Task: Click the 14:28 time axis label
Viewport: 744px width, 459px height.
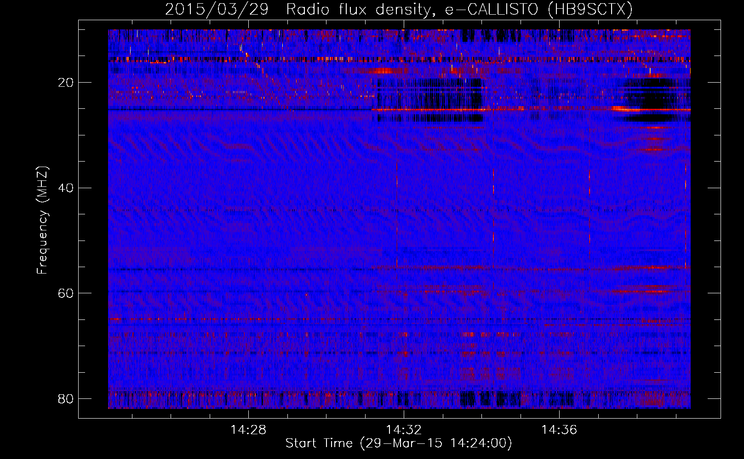Action: tap(248, 430)
